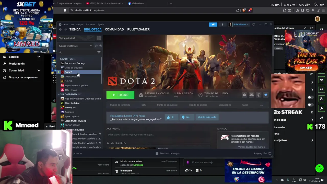This screenshot has height=184, width=327.
Task: Open Productos menu in Steam
Action: click(x=90, y=25)
